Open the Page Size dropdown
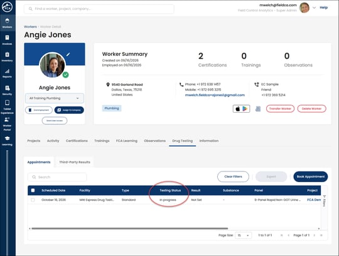The width and height of the screenshot is (339, 256). pyautogui.click(x=243, y=235)
